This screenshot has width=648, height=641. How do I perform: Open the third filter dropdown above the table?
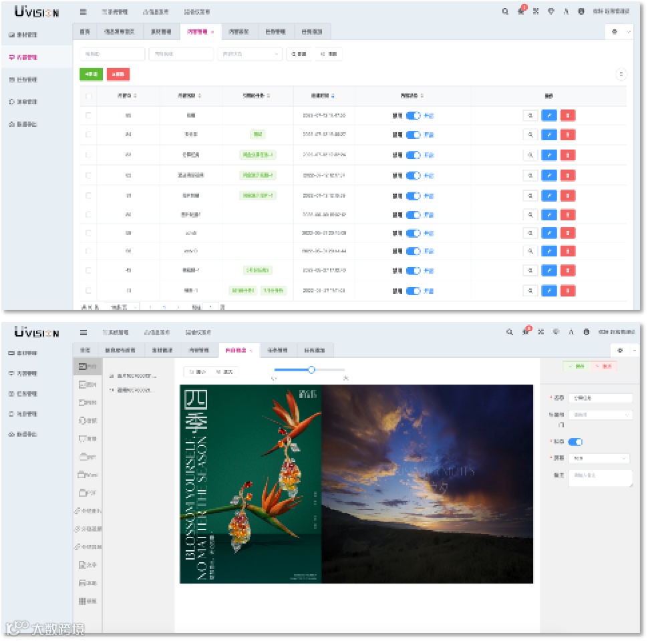[x=250, y=54]
